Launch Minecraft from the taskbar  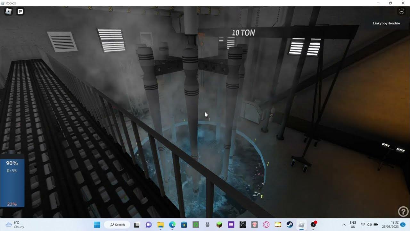219,225
